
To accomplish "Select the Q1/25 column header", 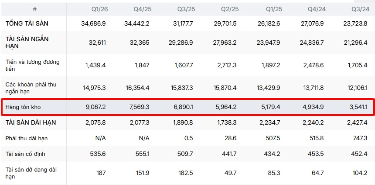I will 274,9.
